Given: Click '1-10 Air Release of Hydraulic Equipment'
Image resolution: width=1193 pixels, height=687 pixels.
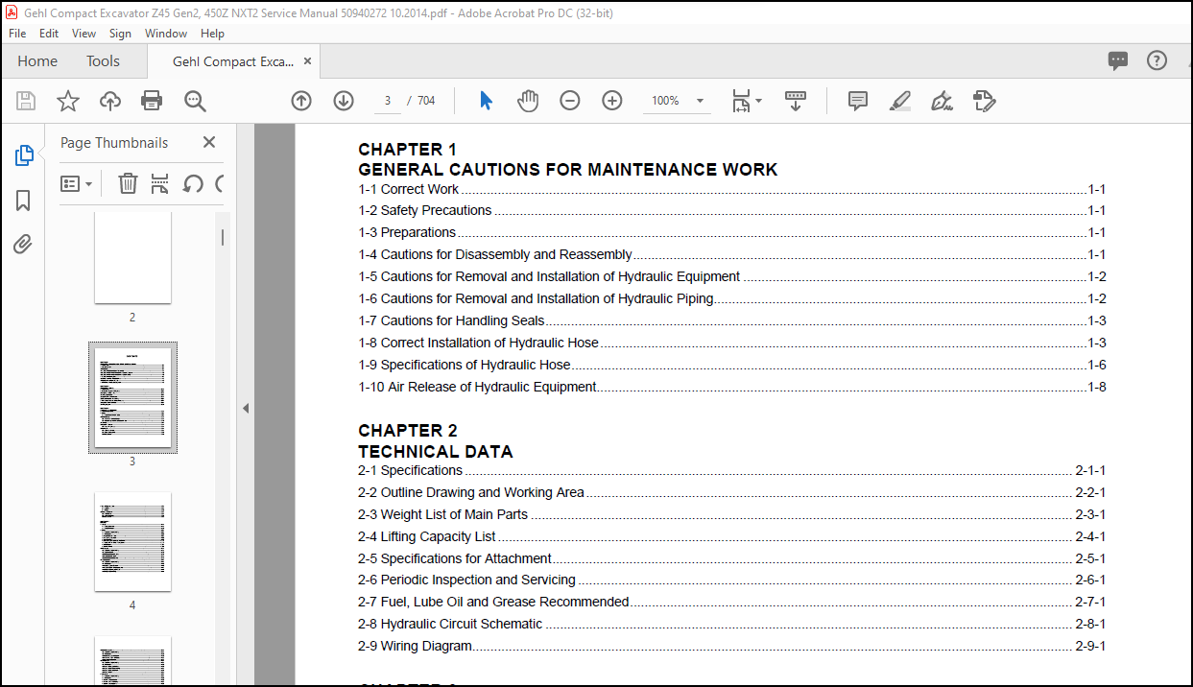Looking at the screenshot, I should 731,387.
